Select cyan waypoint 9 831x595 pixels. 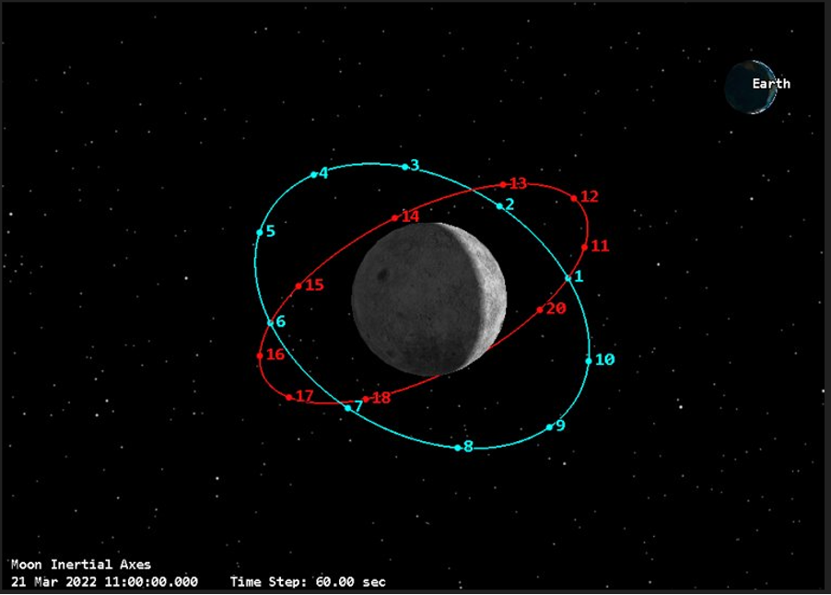[x=549, y=426]
